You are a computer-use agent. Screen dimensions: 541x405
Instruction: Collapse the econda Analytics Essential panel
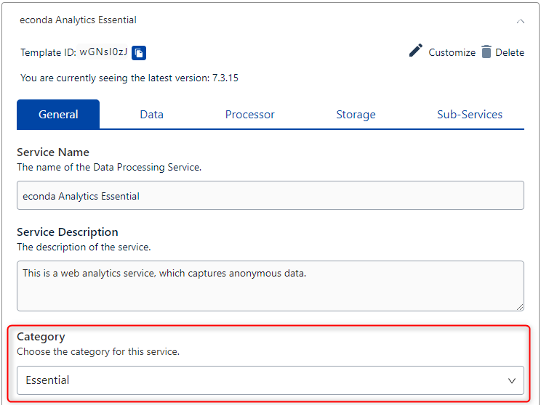point(521,21)
